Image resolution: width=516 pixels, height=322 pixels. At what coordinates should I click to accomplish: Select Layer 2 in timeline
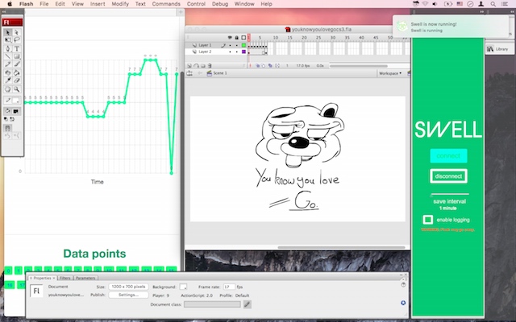click(x=205, y=52)
